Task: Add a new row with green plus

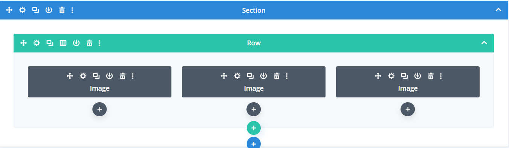Action: pos(254,128)
